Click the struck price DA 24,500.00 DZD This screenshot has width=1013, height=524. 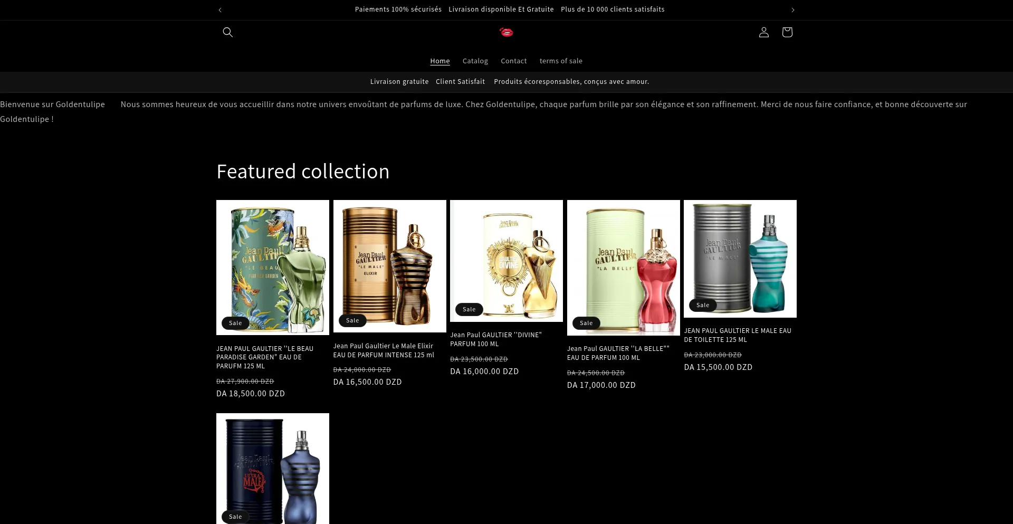click(x=596, y=373)
